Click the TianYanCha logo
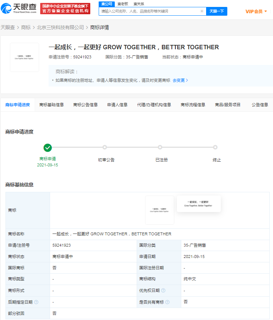Viewport: 273px width, 320px height. coord(19,8)
